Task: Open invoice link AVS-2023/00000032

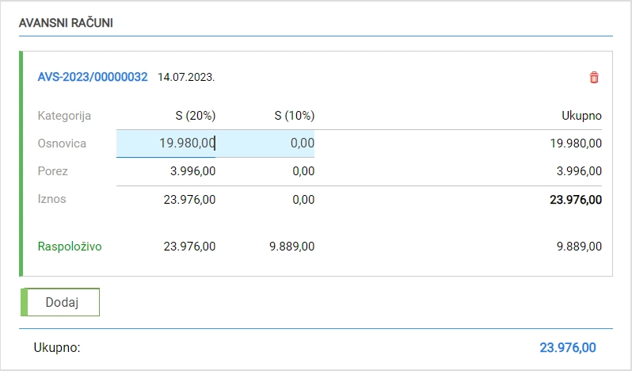Action: point(93,77)
